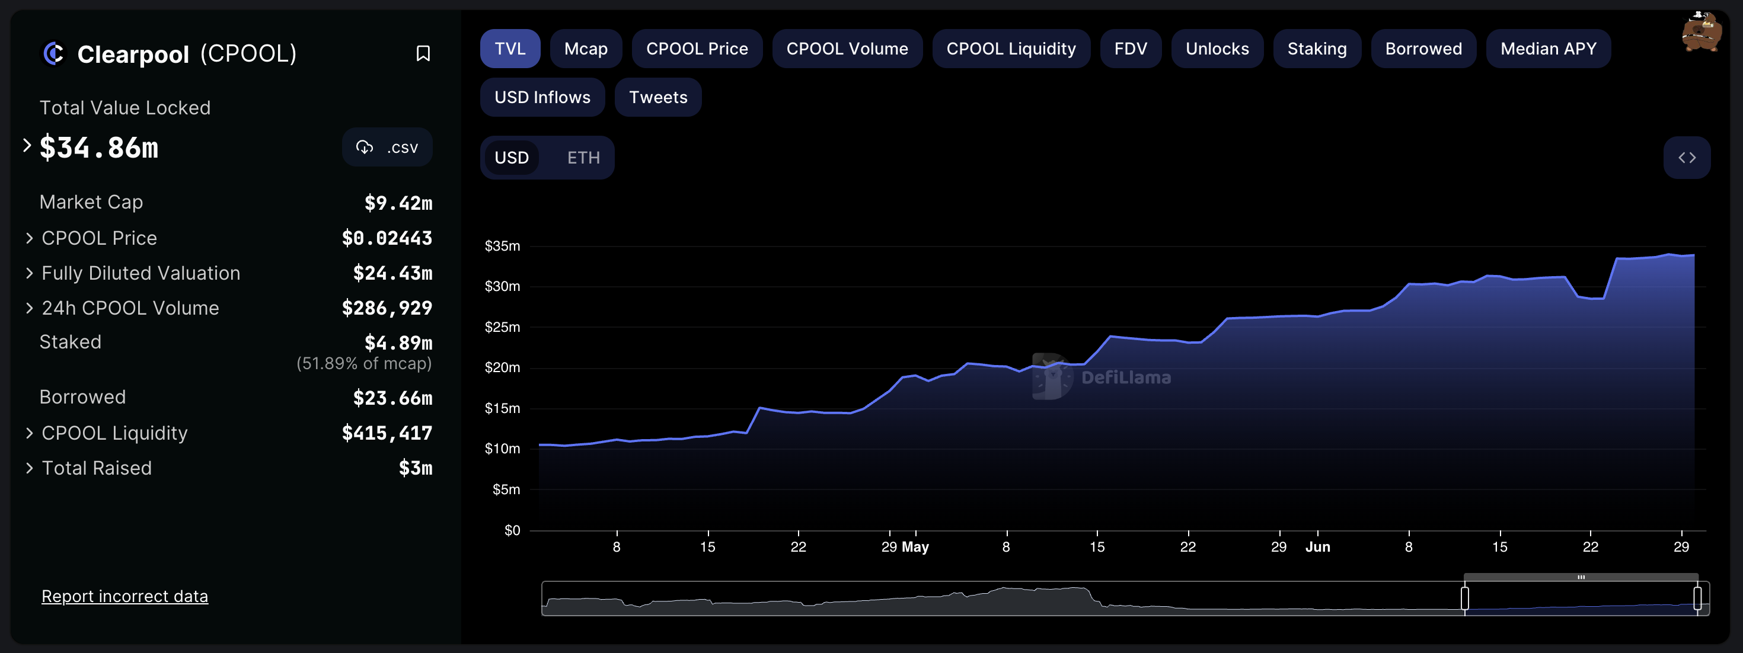The height and width of the screenshot is (653, 1743).
Task: Select the USD Inflows chart option
Action: point(542,97)
